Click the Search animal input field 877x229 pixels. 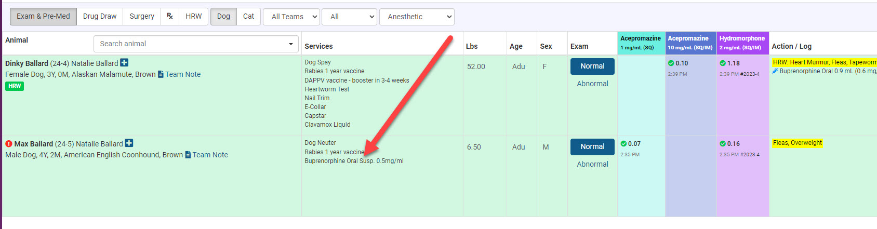(192, 44)
